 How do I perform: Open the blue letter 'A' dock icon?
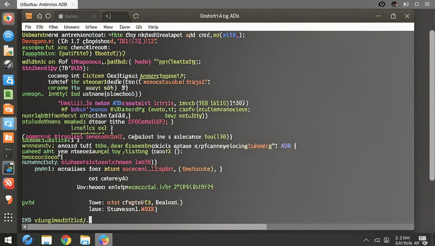(8, 80)
